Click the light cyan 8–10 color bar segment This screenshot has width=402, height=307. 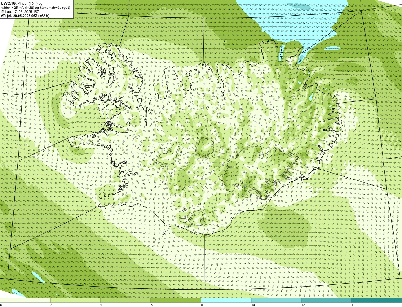pyautogui.click(x=226, y=300)
